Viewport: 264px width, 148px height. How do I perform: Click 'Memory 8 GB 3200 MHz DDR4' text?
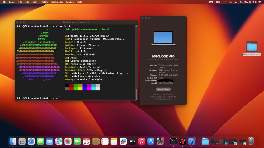[163, 75]
